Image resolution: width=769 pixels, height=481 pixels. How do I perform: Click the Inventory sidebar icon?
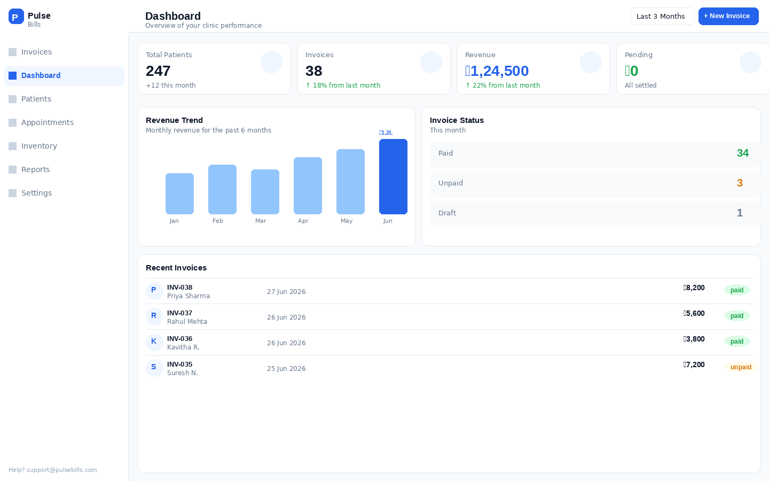click(13, 146)
